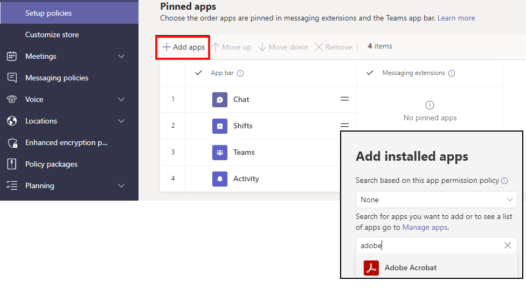This screenshot has height=288, width=526.
Task: Select Adobe Acrobat from search results
Action: [x=437, y=268]
